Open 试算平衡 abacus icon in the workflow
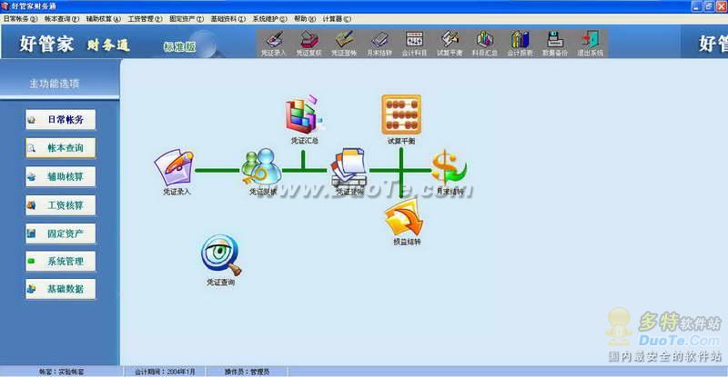 (401, 119)
